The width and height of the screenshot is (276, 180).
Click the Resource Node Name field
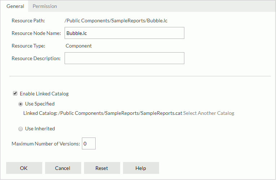point(124,33)
